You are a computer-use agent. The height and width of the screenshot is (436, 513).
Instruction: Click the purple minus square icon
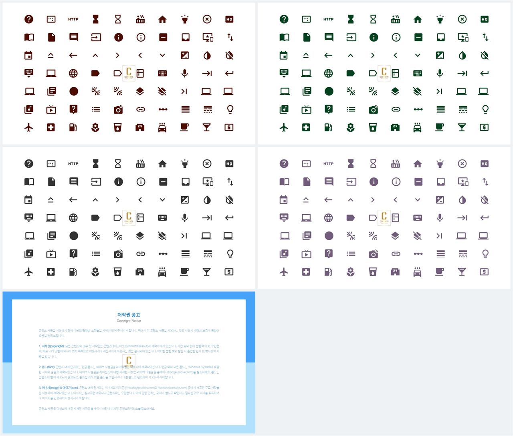[418, 182]
